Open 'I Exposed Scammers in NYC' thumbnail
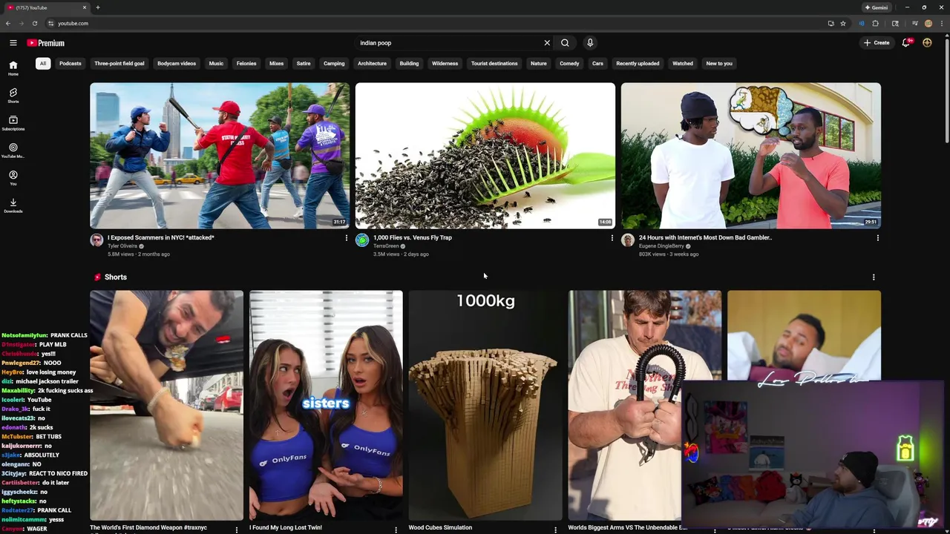This screenshot has height=534, width=950. tap(220, 155)
